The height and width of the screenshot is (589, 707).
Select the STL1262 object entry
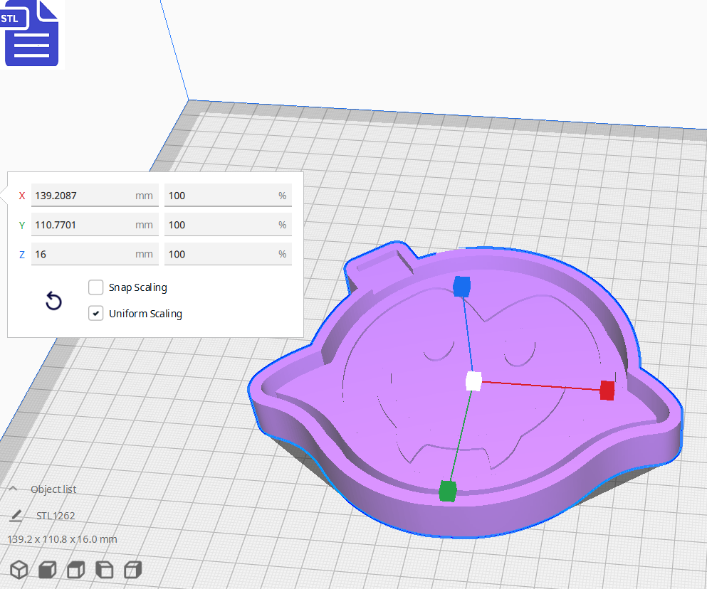click(57, 515)
